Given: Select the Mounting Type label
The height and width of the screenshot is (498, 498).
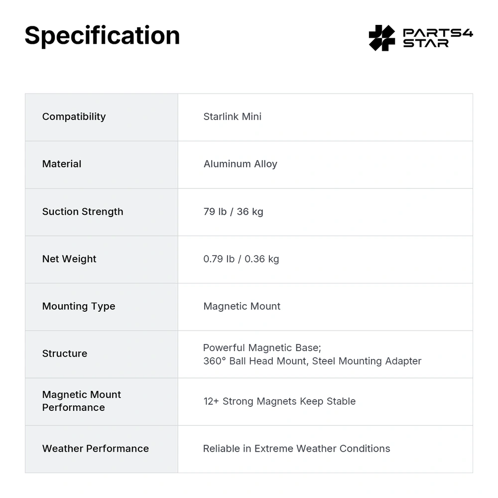Looking at the screenshot, I should point(79,306).
